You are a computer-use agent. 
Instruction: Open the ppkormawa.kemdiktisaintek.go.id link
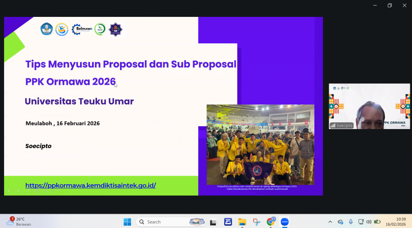tap(91, 186)
